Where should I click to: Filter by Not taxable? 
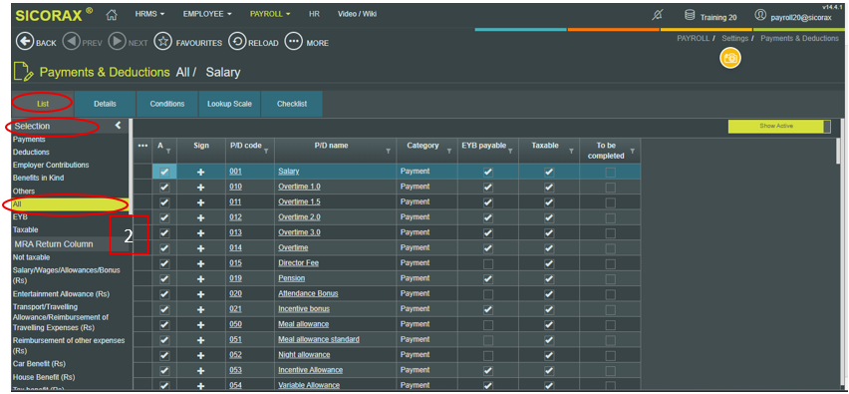click(x=32, y=257)
